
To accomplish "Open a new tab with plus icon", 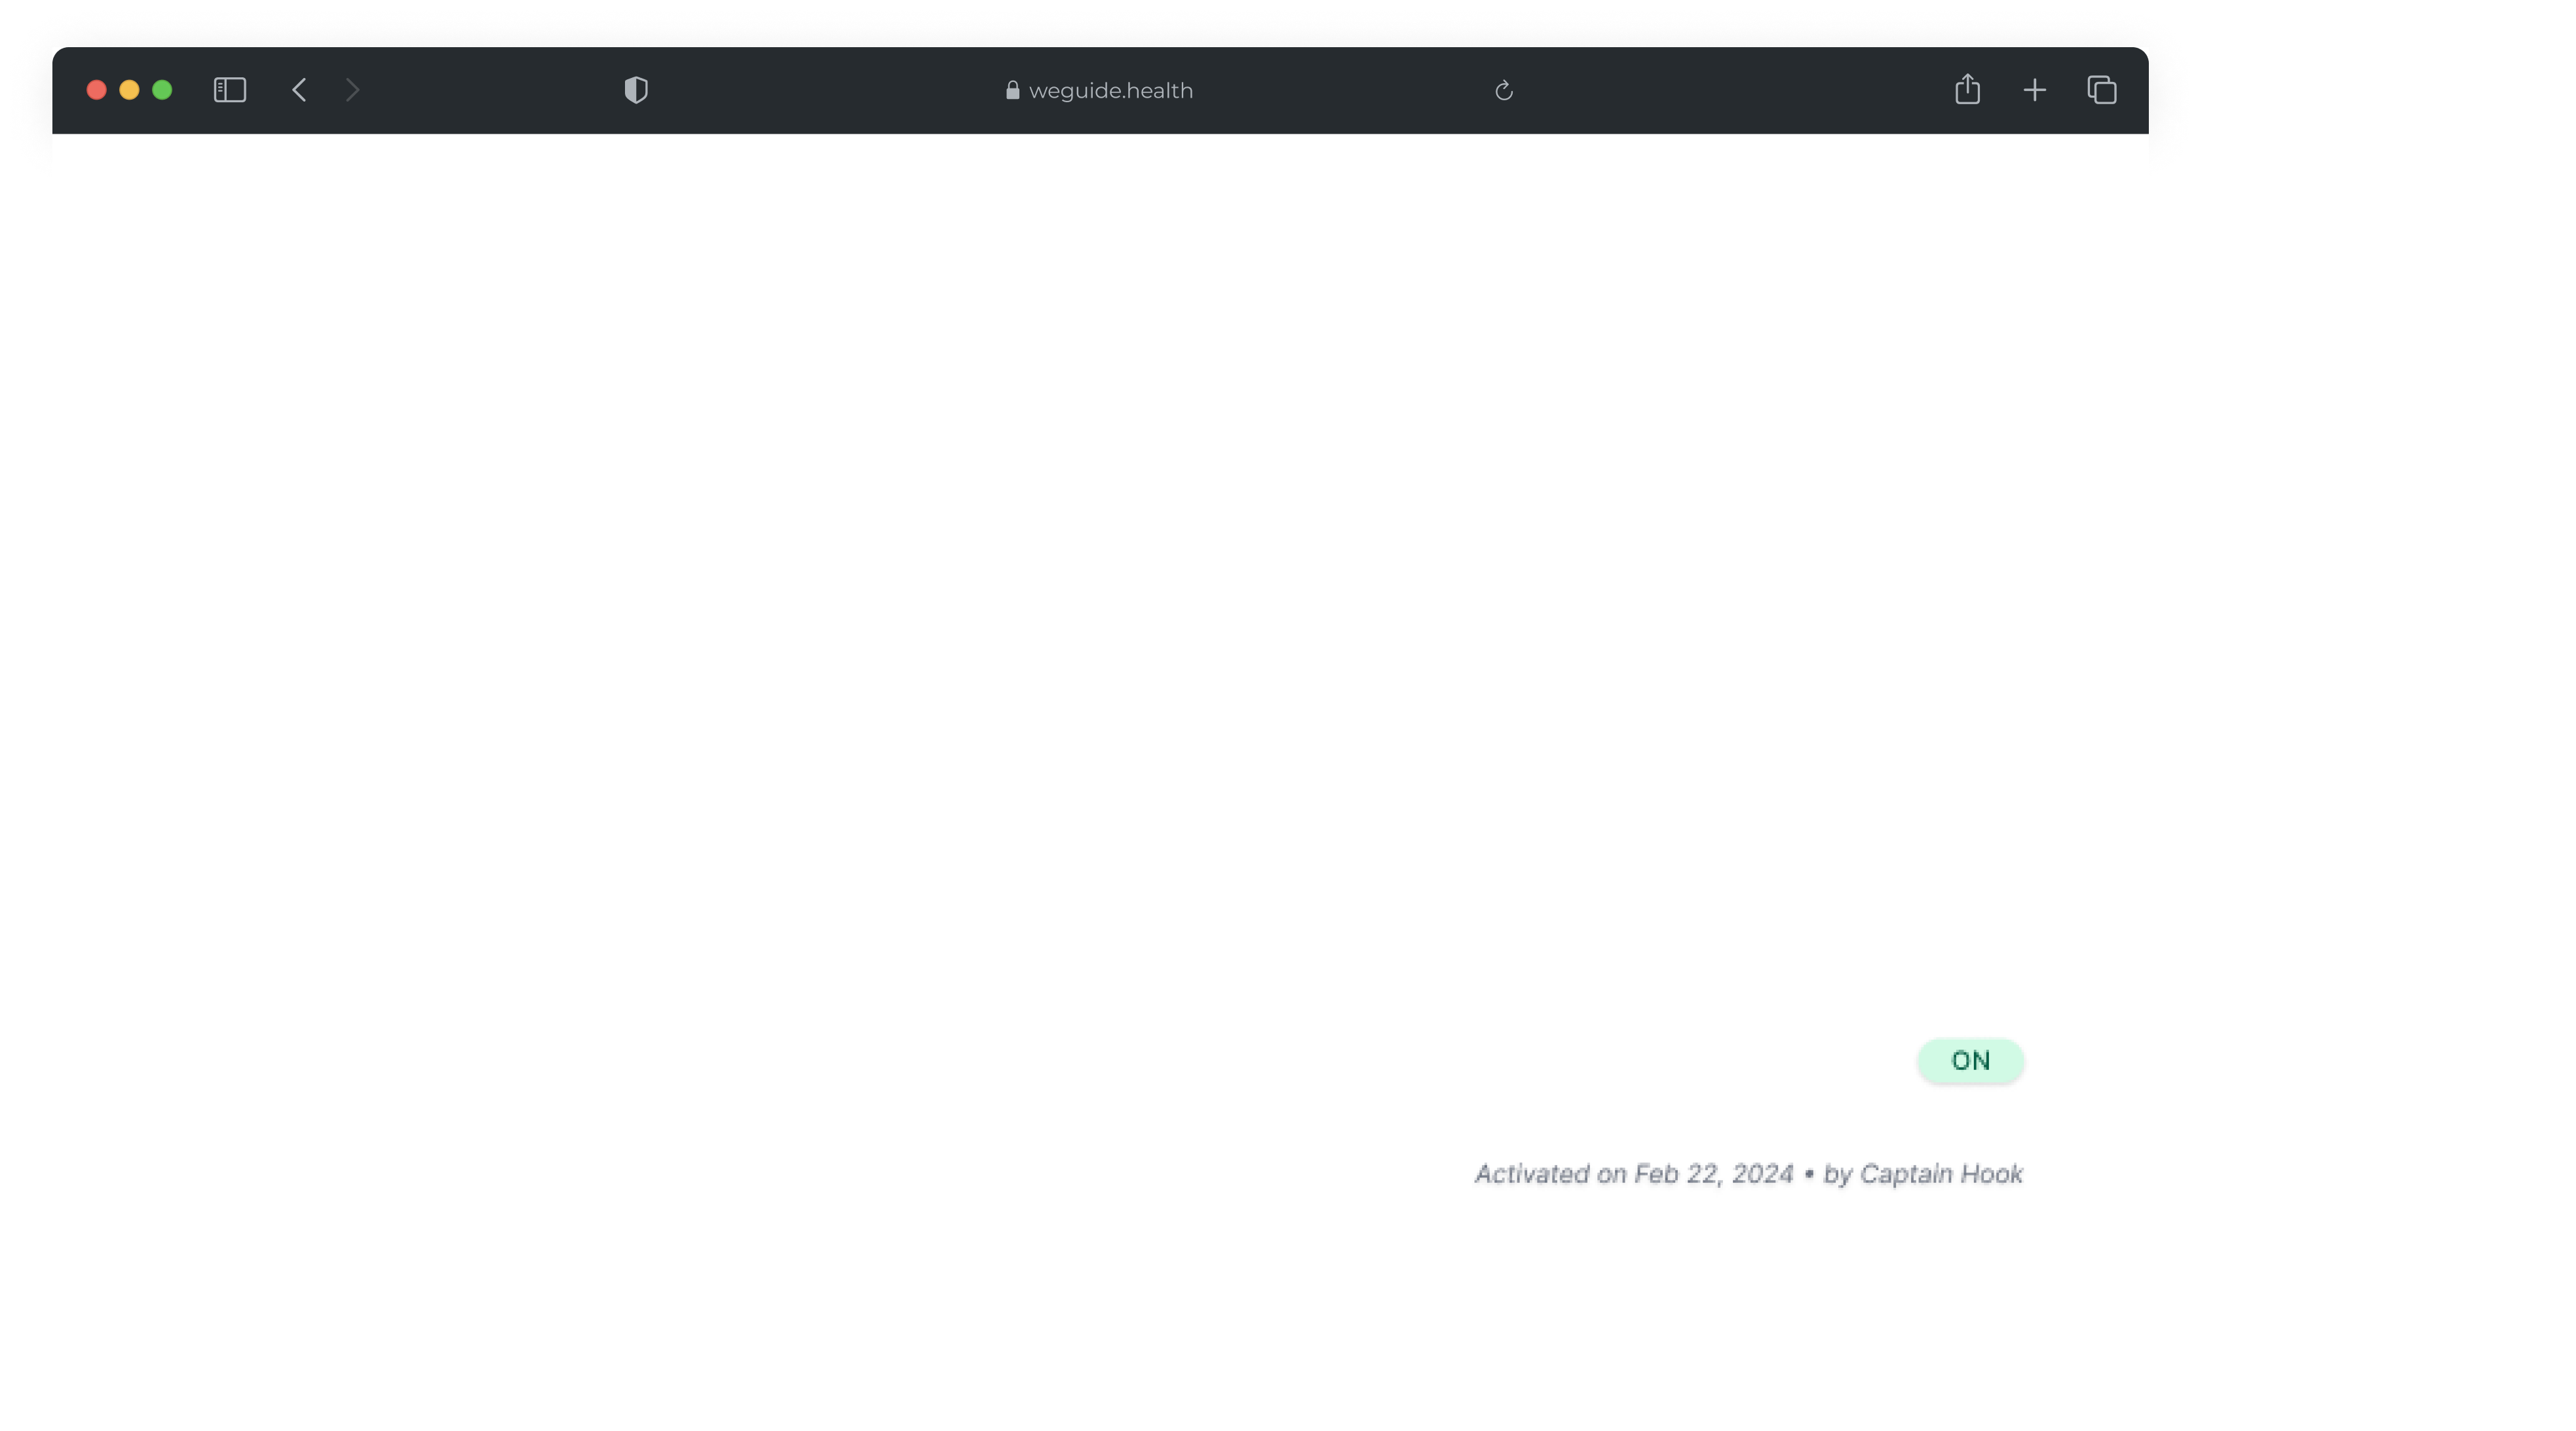I will pos(2034,90).
